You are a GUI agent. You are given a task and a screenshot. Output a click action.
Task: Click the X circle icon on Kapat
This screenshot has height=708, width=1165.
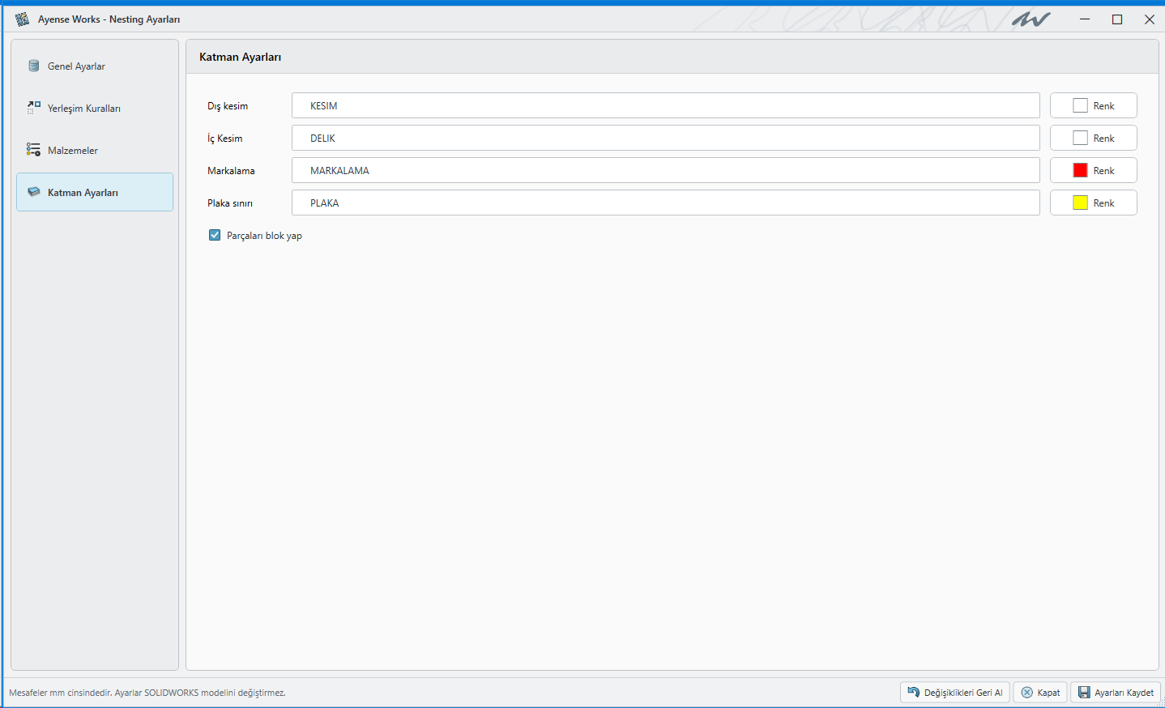[x=1026, y=692]
